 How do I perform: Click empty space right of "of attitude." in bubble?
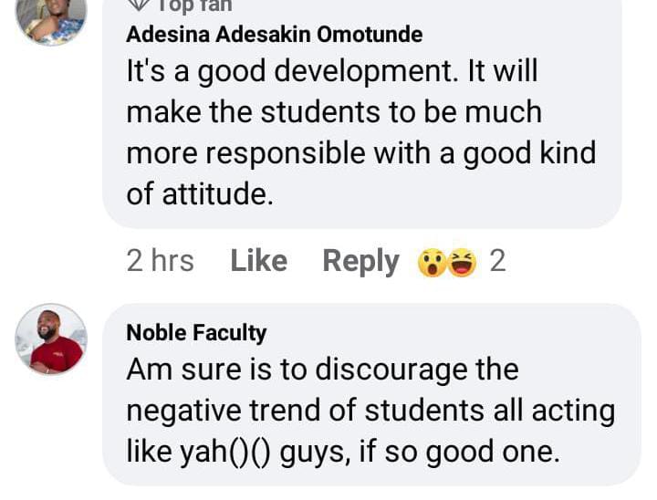point(438,193)
